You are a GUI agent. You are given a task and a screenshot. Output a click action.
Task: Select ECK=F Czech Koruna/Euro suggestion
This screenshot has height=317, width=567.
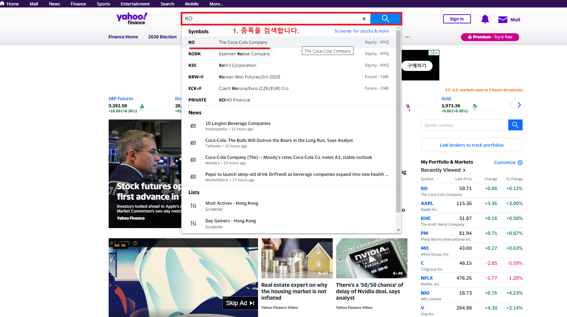click(289, 88)
